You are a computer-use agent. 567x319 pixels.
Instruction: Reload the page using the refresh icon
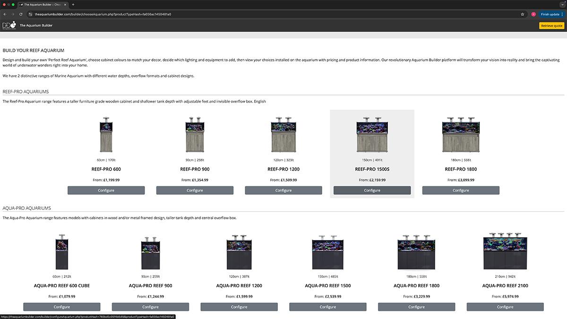(21, 14)
